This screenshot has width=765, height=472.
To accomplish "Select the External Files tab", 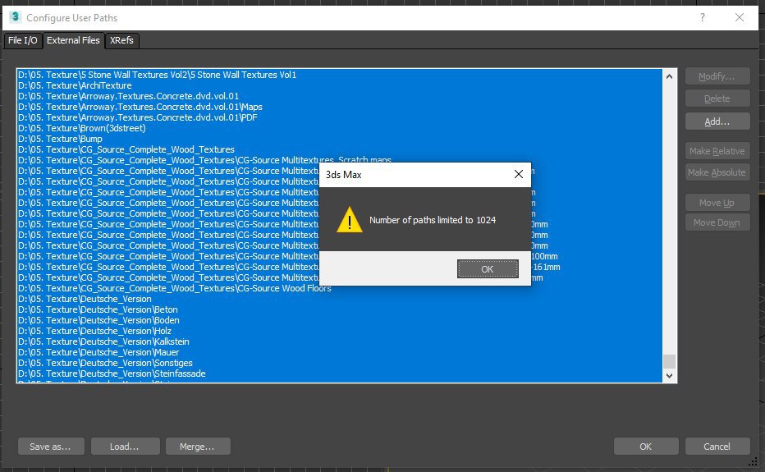I will (x=73, y=40).
